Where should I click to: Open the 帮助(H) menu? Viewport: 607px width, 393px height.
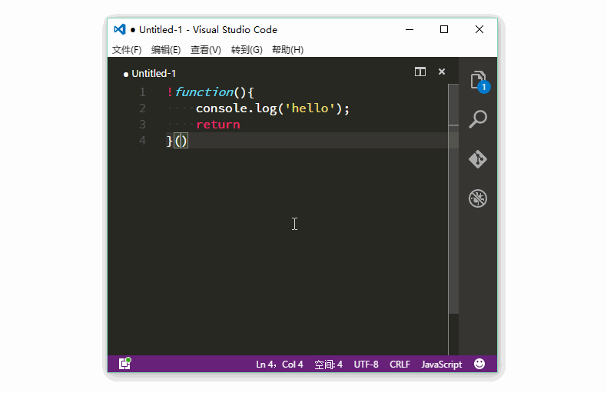287,50
